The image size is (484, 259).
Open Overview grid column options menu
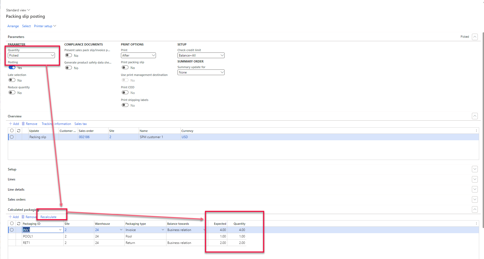pyautogui.click(x=476, y=131)
